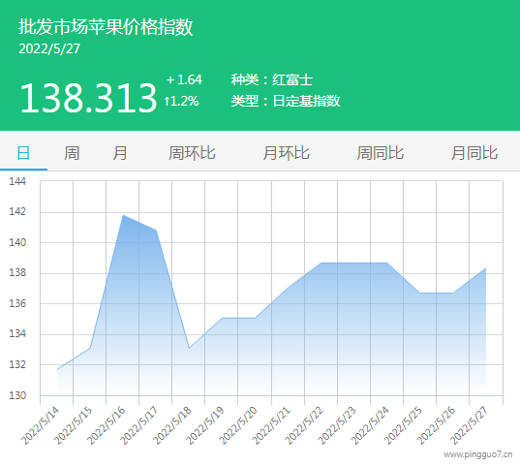Click the 类型：日定基指数 label

coord(286,101)
